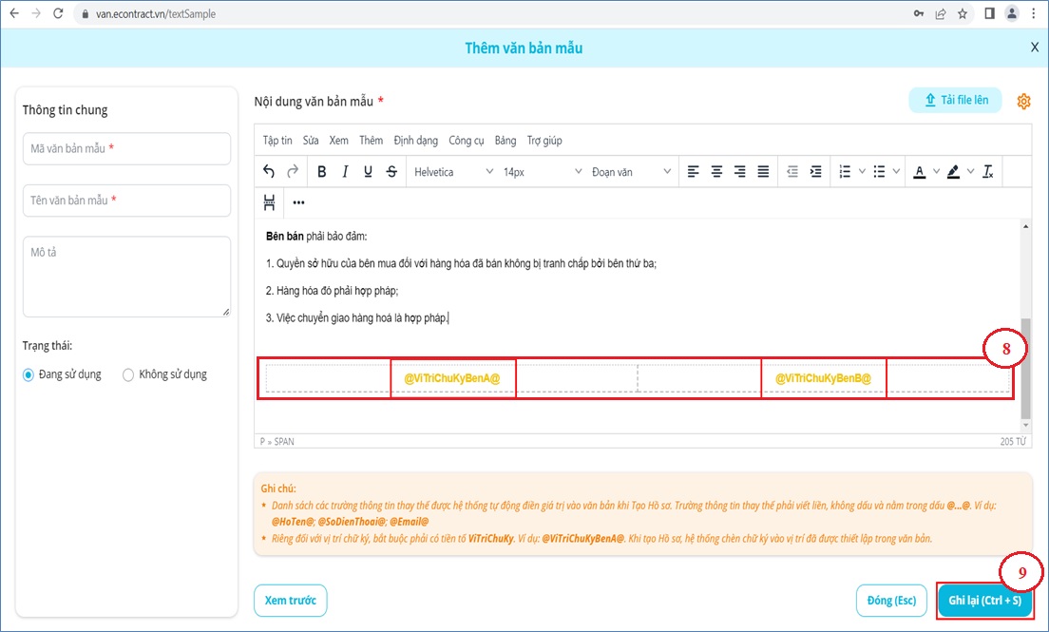
Task: Justify the paragraph text
Action: click(763, 172)
